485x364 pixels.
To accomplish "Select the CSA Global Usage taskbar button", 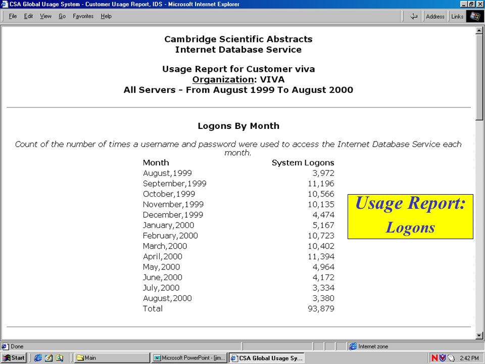I will [267, 358].
